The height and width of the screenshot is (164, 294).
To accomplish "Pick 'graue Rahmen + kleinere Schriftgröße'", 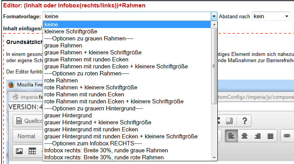I will pos(127,52).
